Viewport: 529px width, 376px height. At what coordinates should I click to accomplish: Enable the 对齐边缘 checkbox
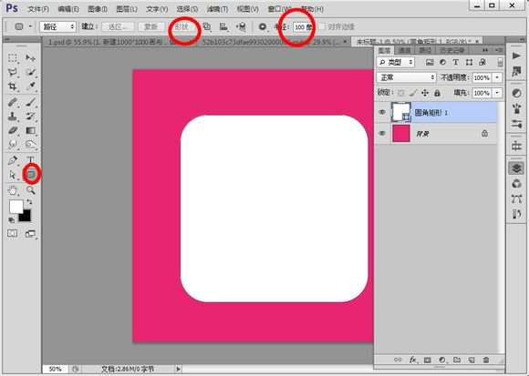[x=322, y=26]
